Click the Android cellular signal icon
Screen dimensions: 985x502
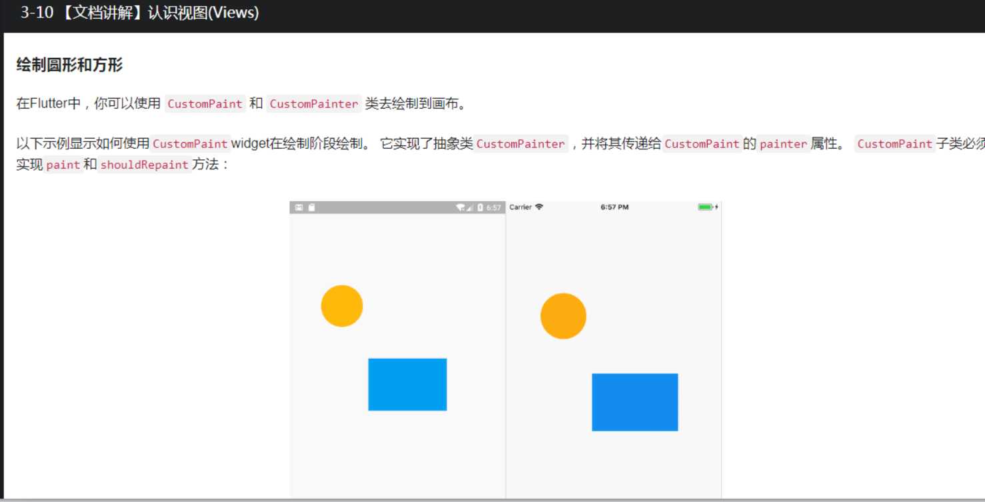(x=470, y=207)
